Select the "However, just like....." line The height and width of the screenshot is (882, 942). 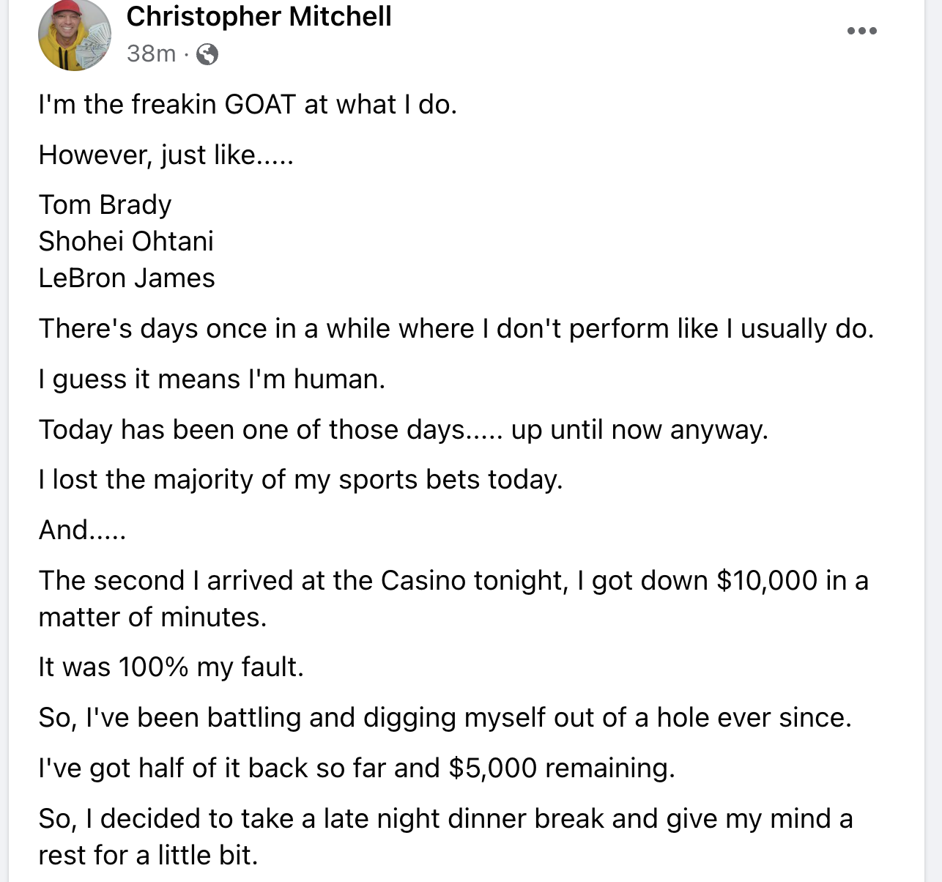[166, 155]
